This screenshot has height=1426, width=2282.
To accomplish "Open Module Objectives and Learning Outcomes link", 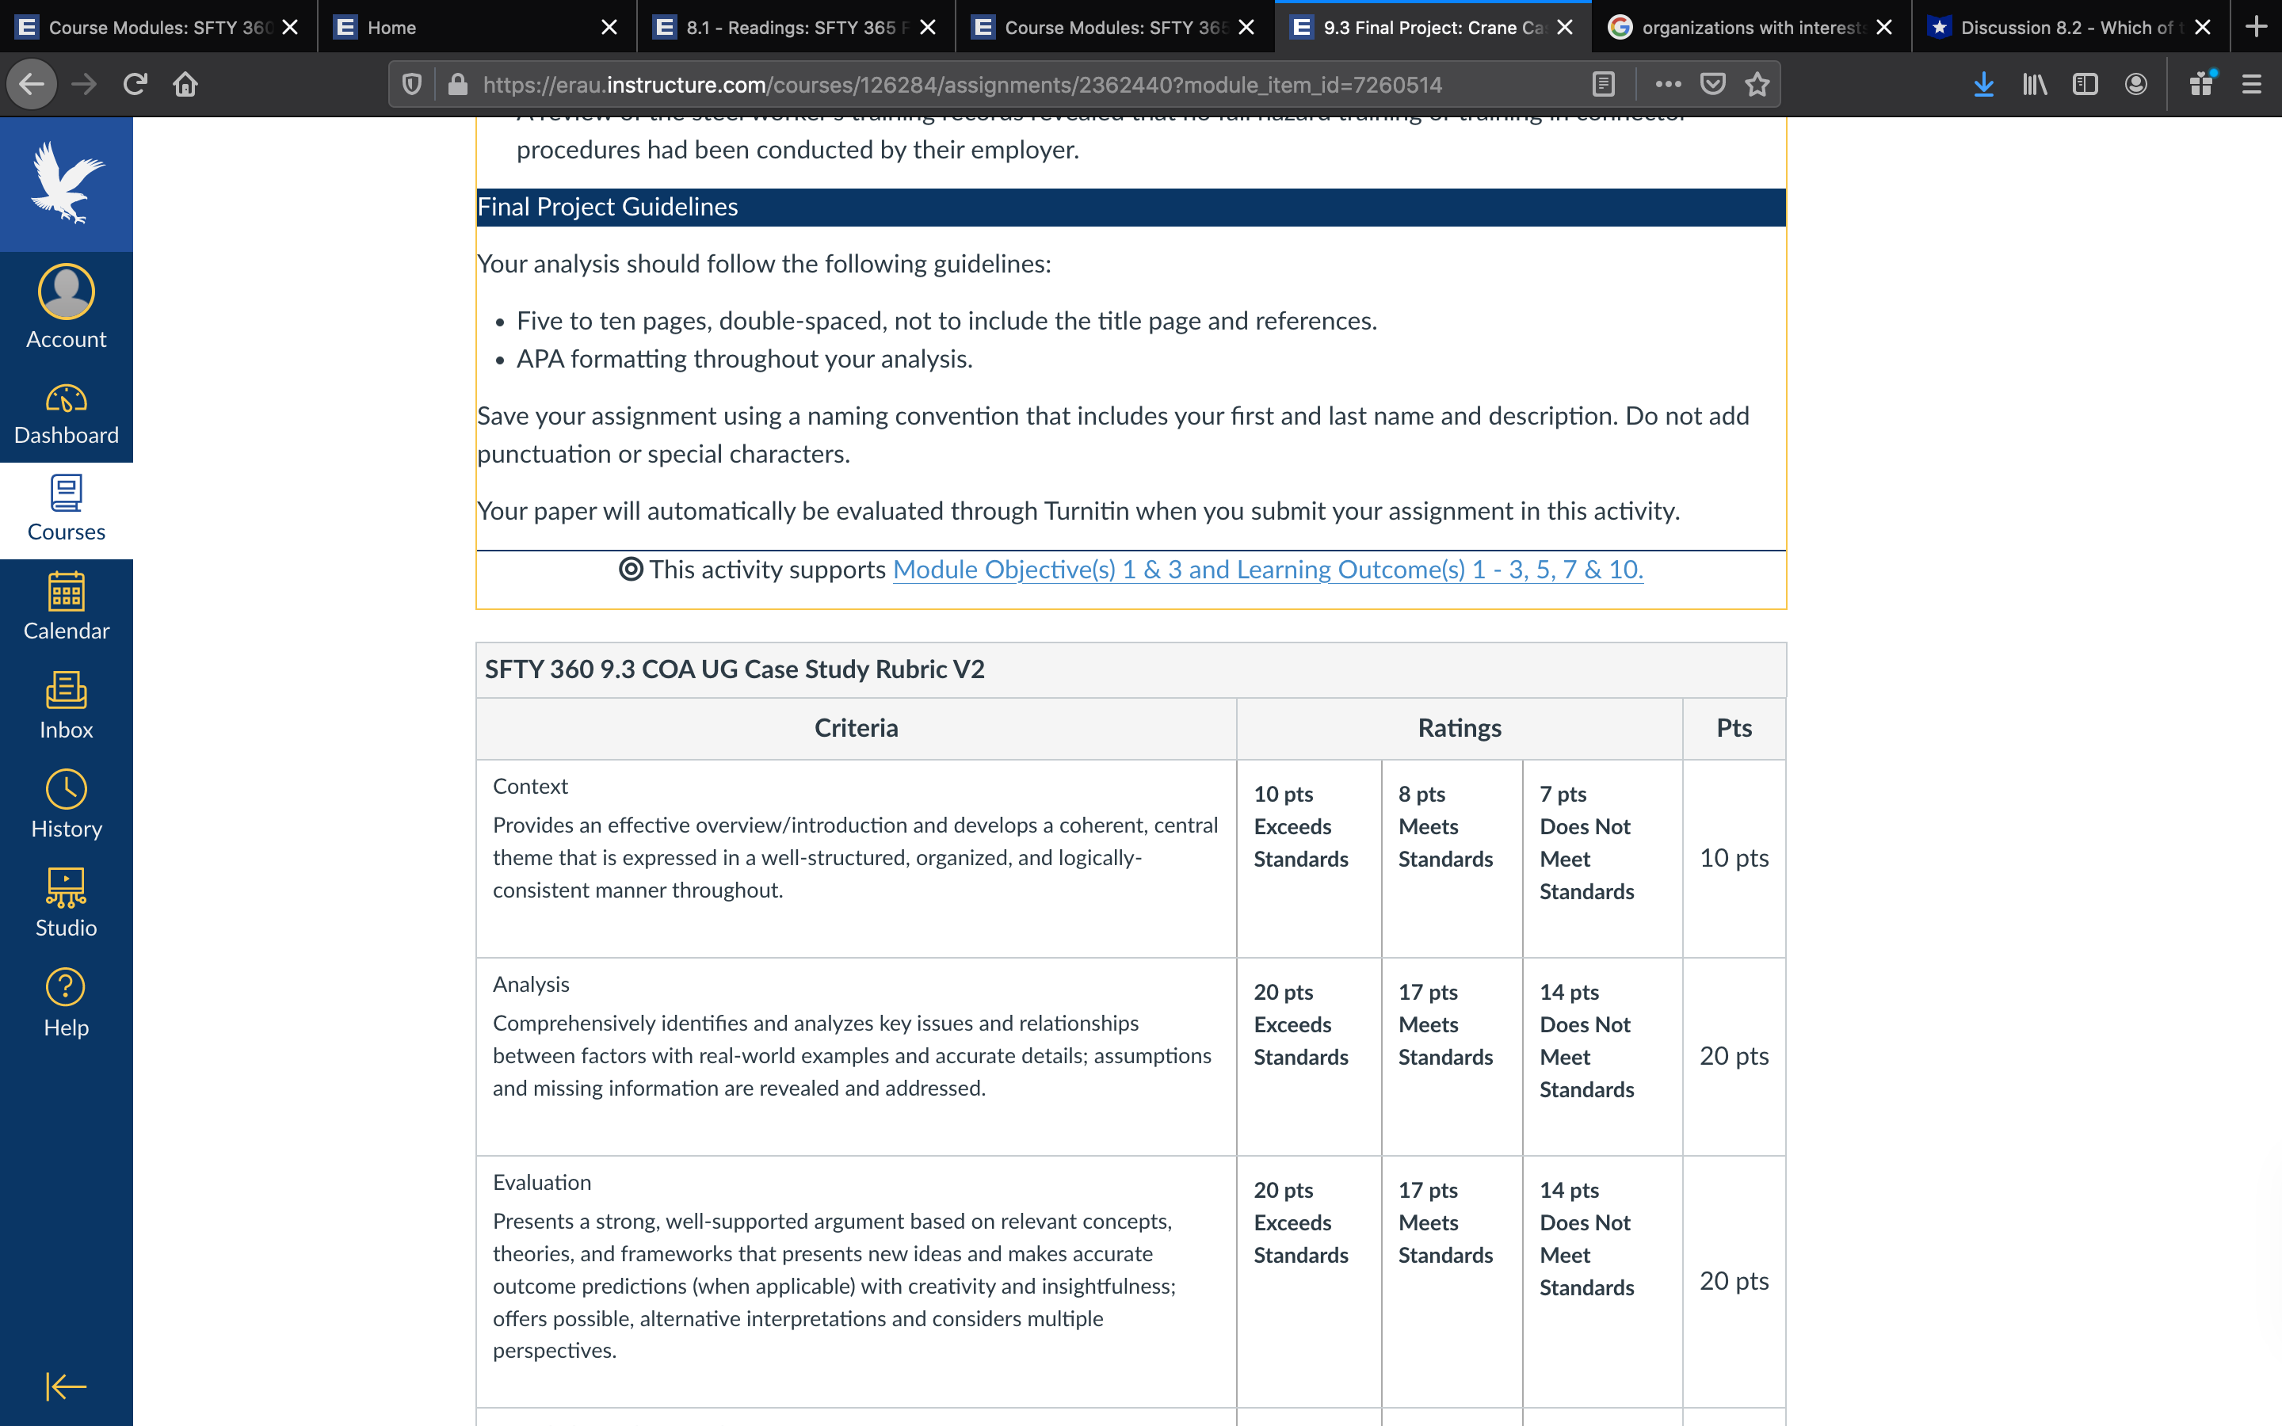I will 1267,570.
